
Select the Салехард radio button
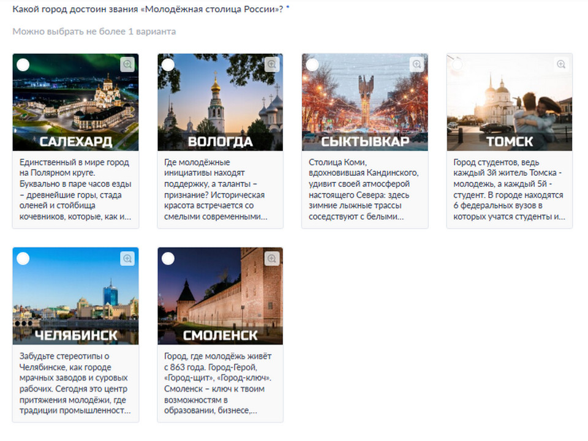(23, 65)
